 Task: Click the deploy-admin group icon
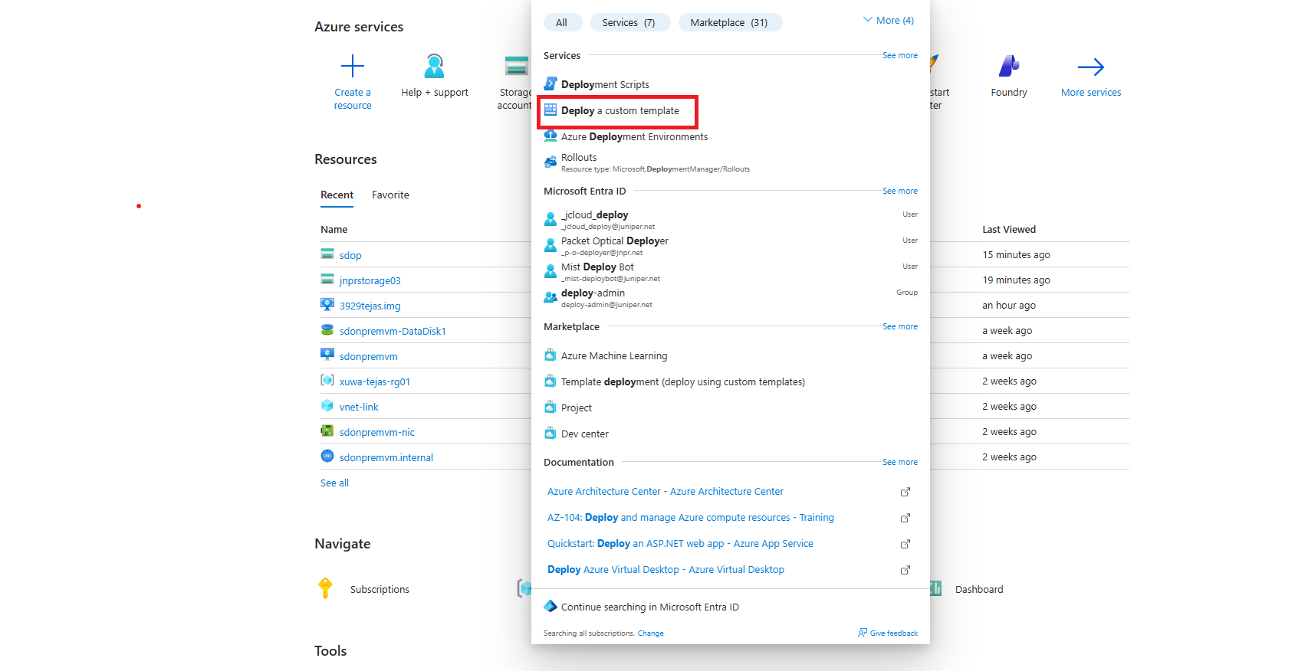(551, 297)
